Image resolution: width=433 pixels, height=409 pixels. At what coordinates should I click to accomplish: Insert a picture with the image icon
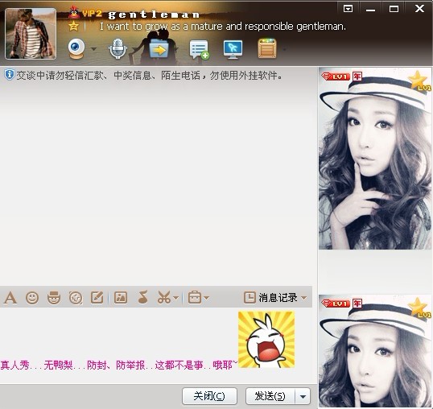pos(121,298)
